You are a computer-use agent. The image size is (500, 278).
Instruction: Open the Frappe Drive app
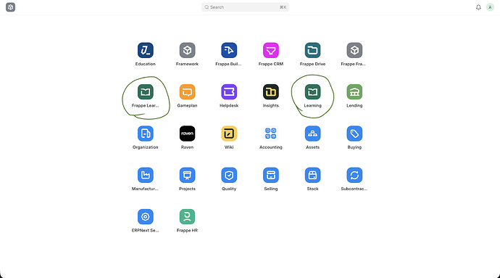(312, 51)
